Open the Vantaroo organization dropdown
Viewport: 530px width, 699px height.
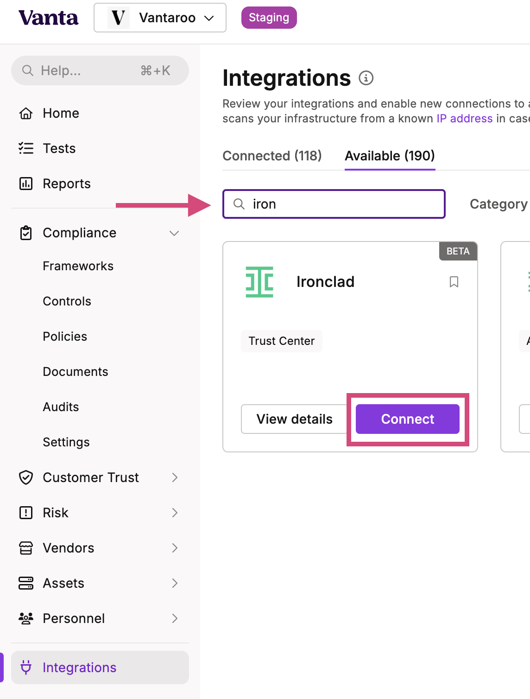[x=160, y=18]
